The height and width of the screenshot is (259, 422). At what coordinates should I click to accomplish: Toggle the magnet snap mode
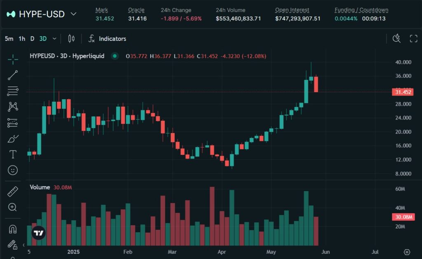(13, 229)
